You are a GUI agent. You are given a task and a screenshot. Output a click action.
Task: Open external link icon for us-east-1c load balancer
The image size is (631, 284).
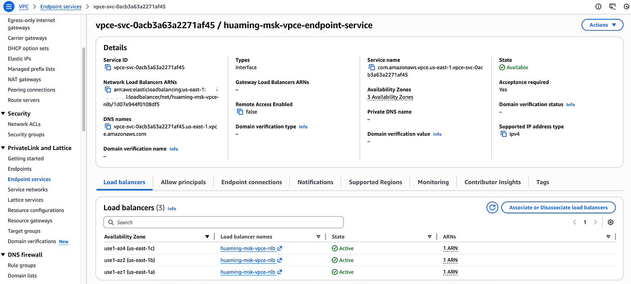tap(279, 248)
